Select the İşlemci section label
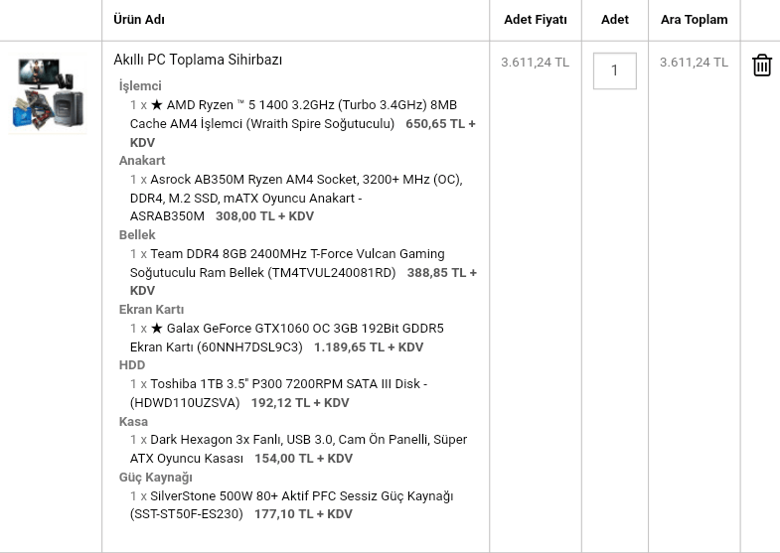 140,86
